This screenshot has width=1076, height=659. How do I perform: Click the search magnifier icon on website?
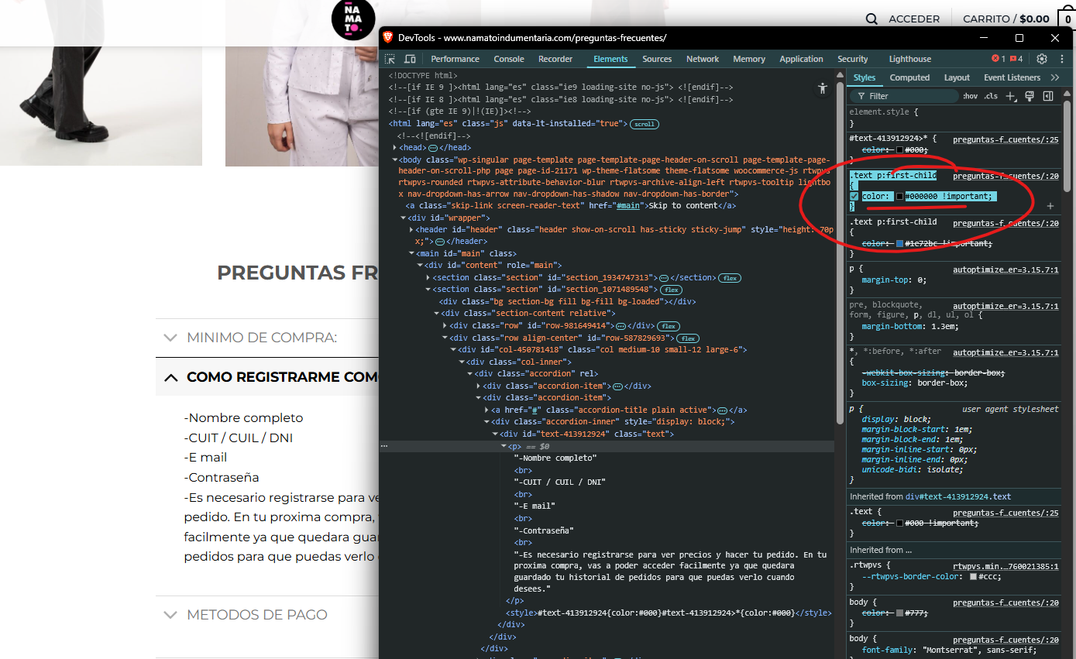tap(871, 19)
